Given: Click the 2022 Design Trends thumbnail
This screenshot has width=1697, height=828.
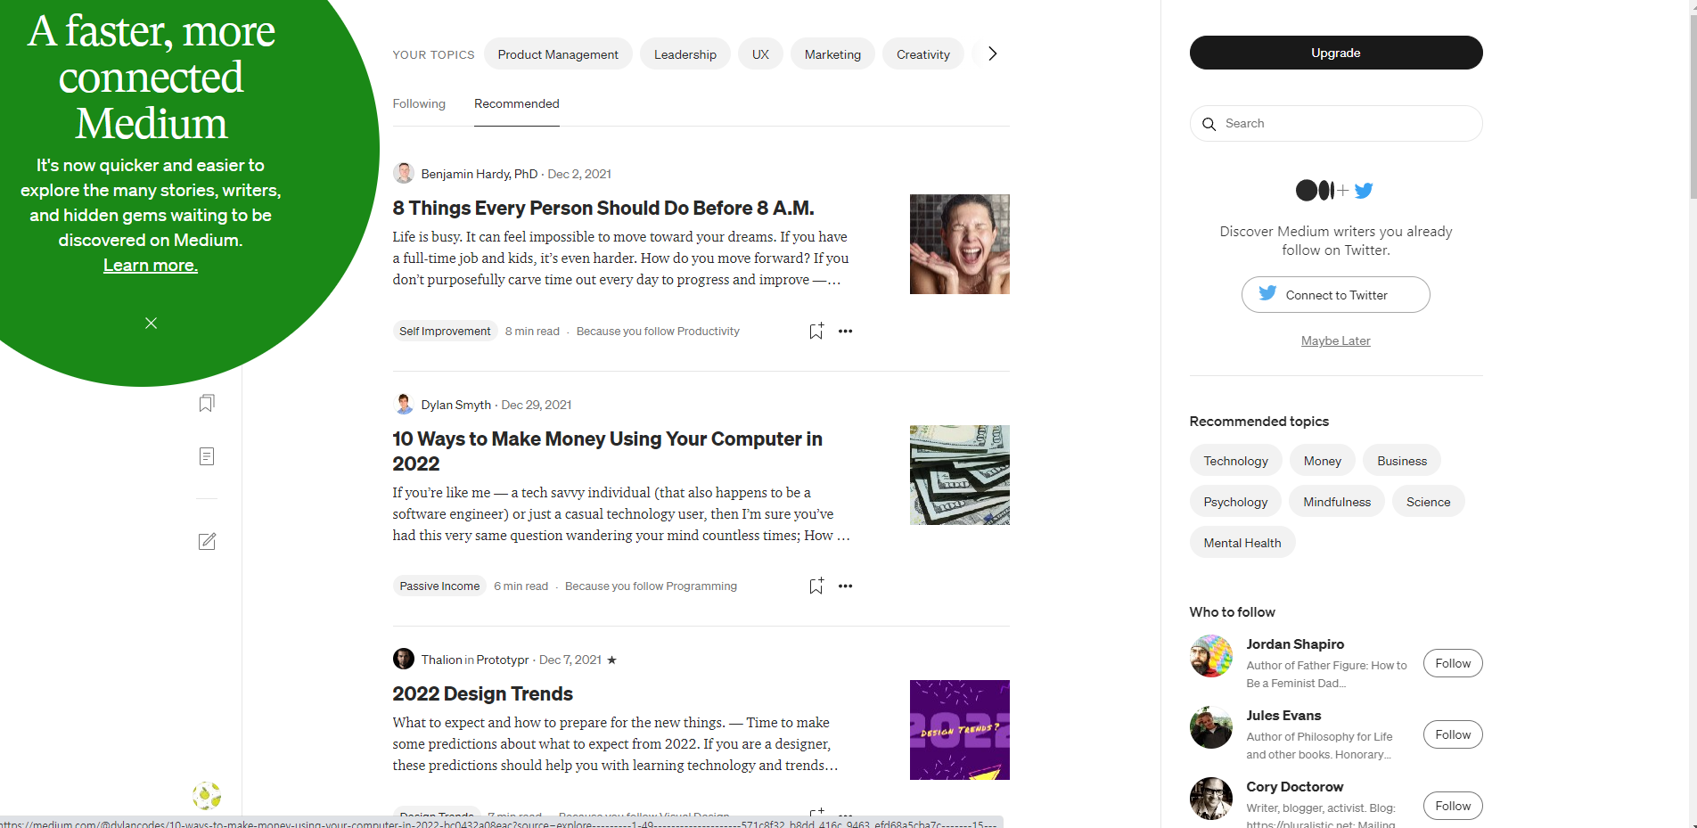Looking at the screenshot, I should point(960,730).
